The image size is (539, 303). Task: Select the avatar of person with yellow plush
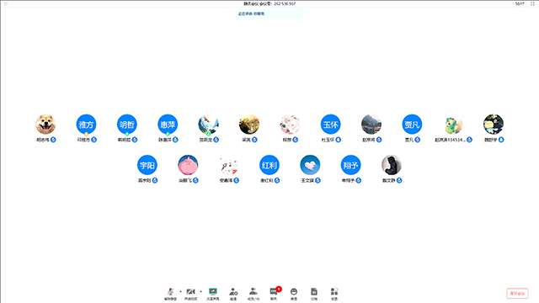click(x=494, y=124)
